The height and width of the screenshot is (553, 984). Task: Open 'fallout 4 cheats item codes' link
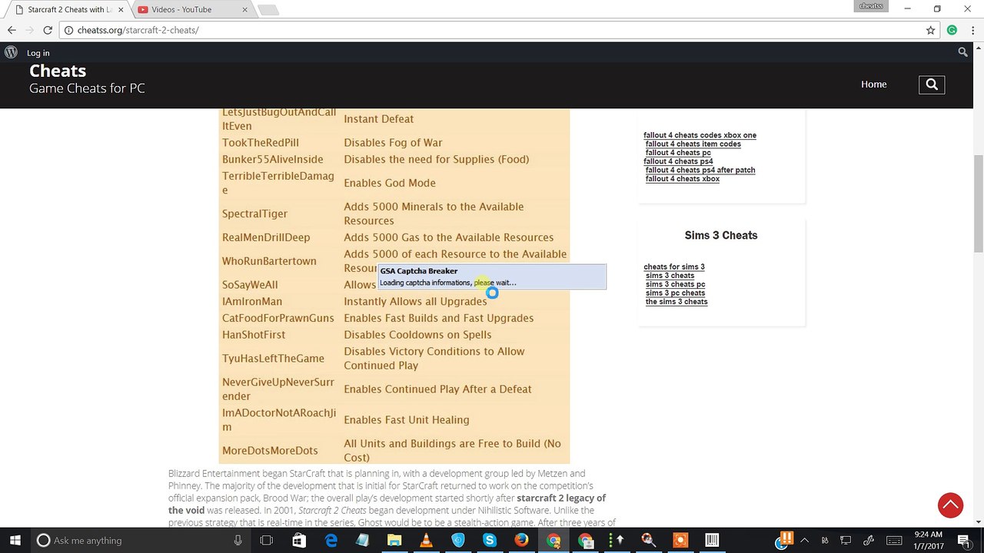(693, 144)
